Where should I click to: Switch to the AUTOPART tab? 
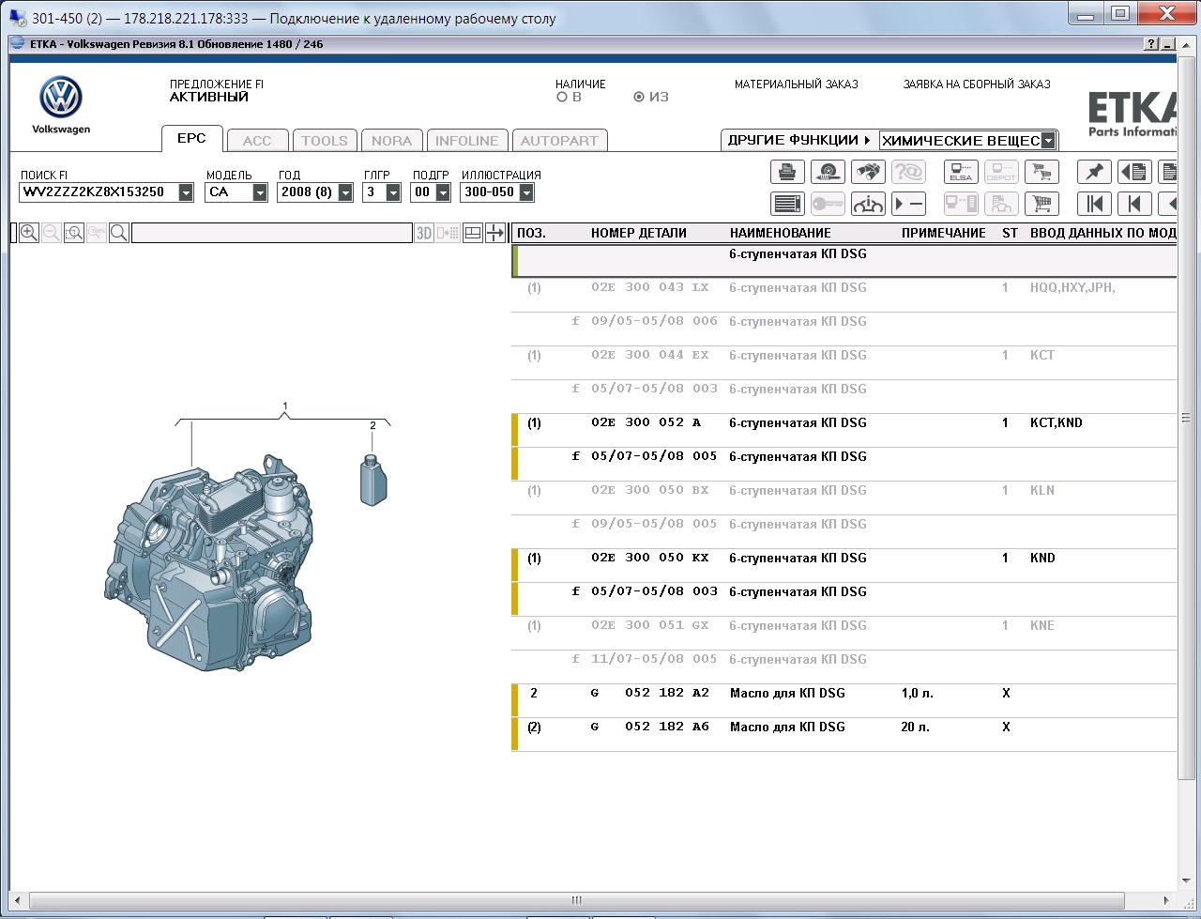click(559, 141)
